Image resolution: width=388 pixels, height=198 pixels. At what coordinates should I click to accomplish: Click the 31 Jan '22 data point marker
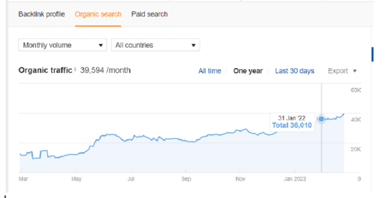coord(321,119)
